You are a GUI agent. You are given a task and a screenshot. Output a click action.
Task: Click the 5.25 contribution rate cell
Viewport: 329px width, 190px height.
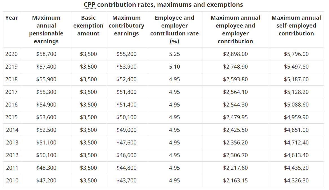tap(175, 54)
